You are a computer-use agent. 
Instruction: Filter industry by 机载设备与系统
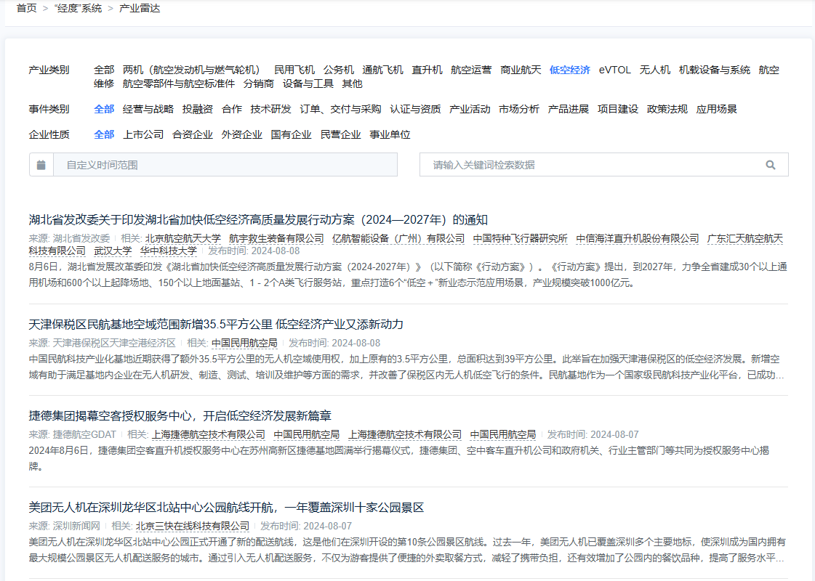(x=715, y=70)
